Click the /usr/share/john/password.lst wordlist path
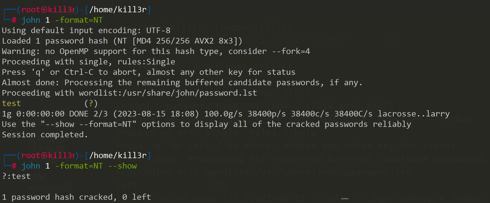The image size is (490, 203). [189, 93]
